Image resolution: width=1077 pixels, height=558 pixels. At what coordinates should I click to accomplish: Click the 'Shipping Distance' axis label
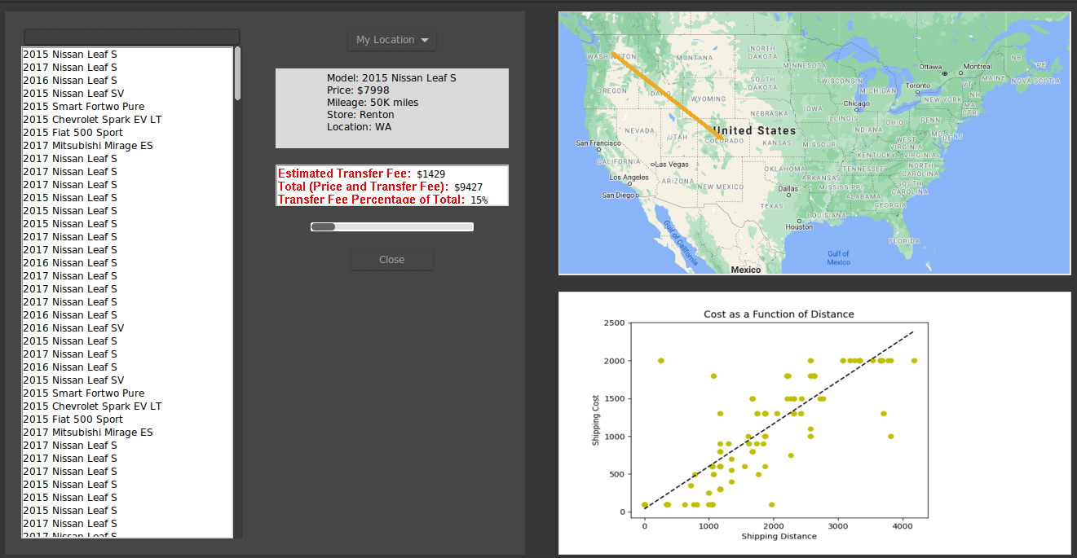(779, 536)
